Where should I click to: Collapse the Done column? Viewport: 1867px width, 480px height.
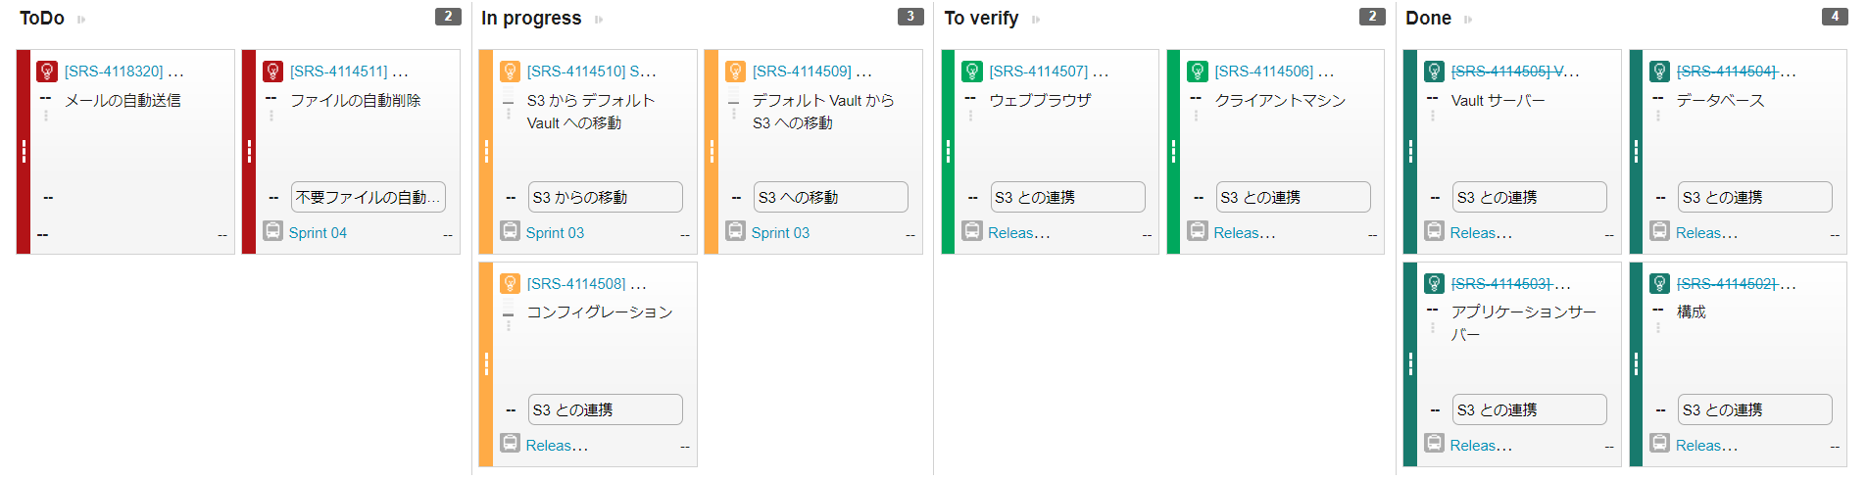point(1468,20)
